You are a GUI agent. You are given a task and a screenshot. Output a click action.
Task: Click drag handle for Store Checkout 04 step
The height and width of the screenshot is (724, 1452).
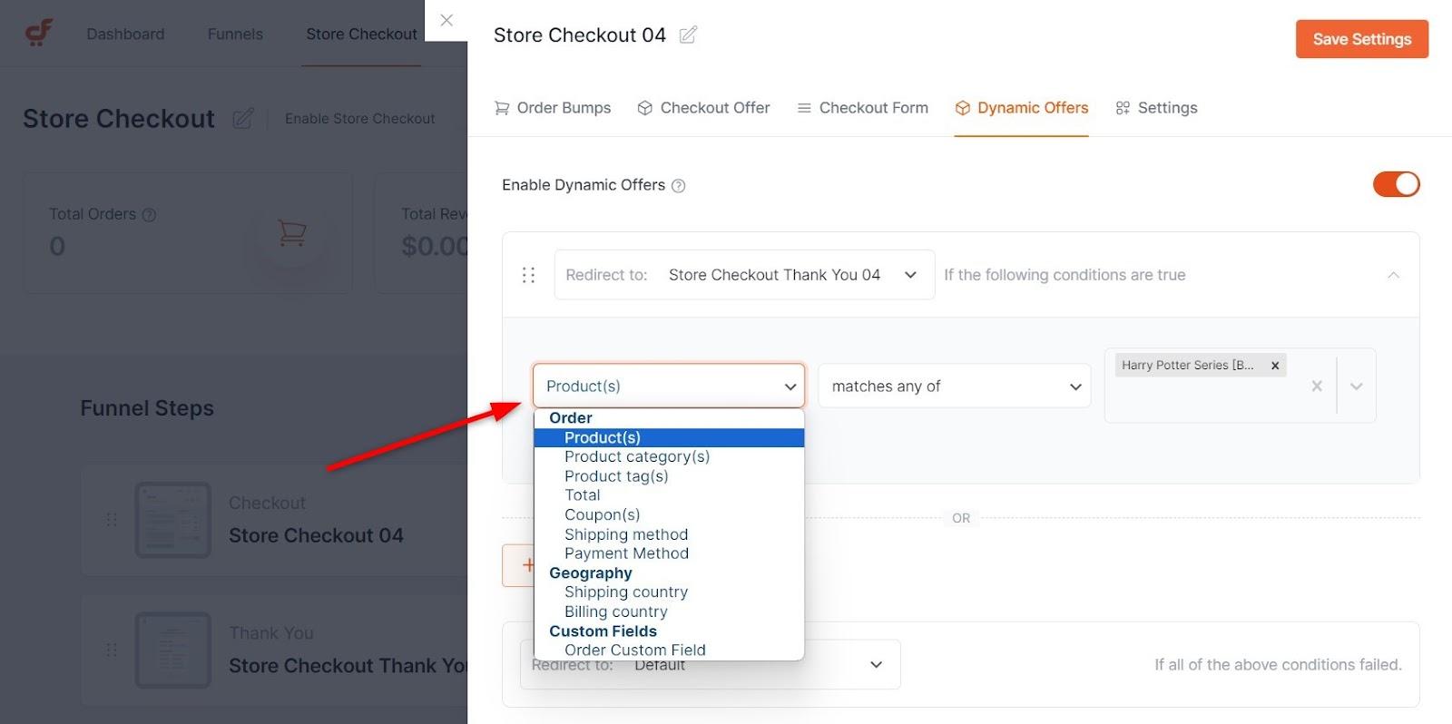[x=112, y=520]
